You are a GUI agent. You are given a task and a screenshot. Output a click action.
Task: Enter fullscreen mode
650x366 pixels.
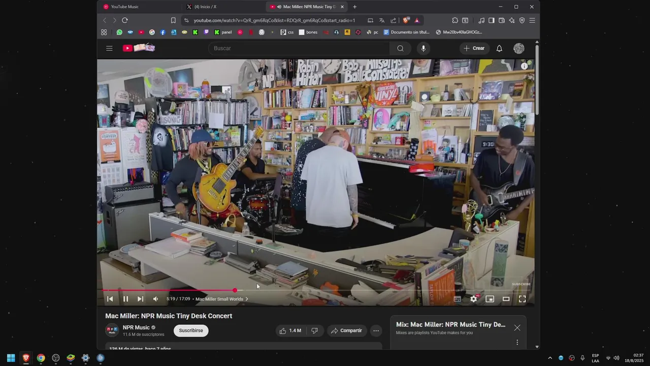522,299
